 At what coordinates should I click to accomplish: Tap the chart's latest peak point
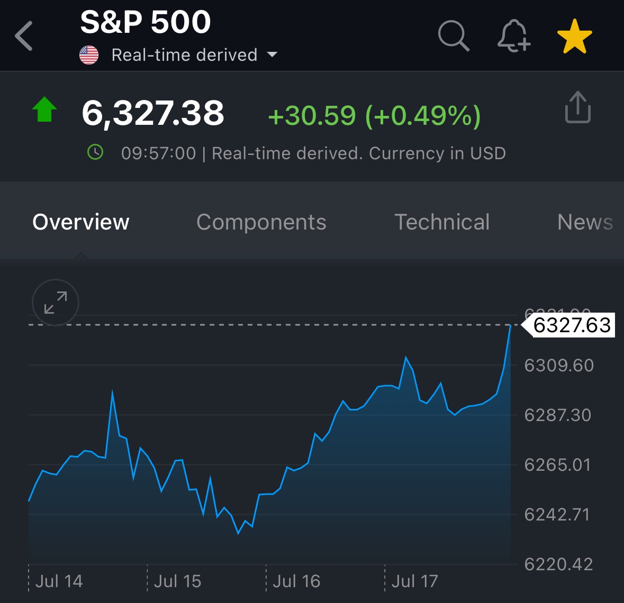[510, 326]
